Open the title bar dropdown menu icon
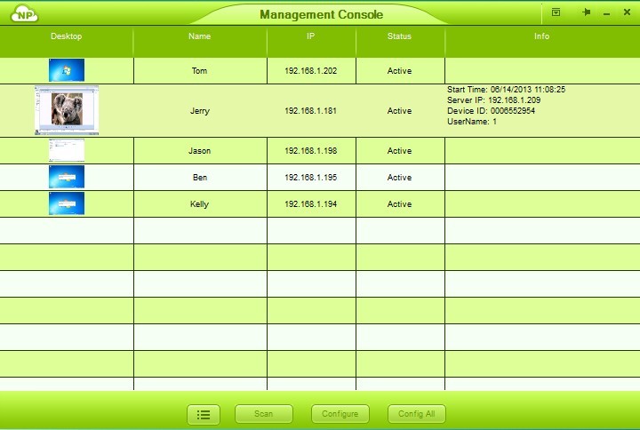Screen dimensions: 640x430 pos(556,13)
